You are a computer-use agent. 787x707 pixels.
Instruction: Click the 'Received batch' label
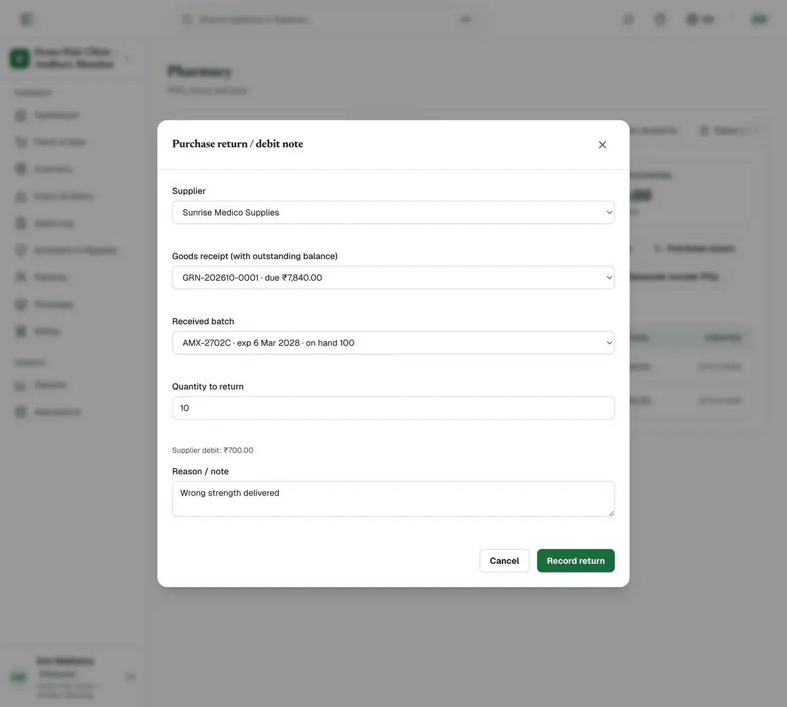(x=203, y=321)
